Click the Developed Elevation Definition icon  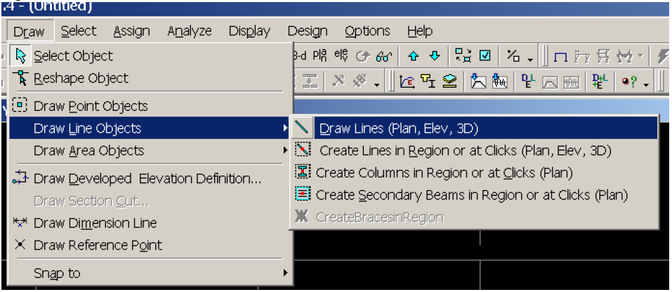(x=20, y=178)
